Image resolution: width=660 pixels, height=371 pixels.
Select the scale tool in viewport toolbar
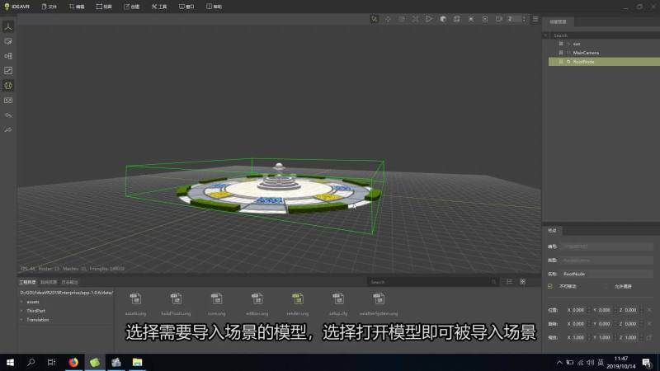pos(415,19)
